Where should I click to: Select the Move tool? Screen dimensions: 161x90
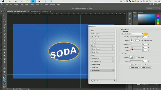[5, 16]
